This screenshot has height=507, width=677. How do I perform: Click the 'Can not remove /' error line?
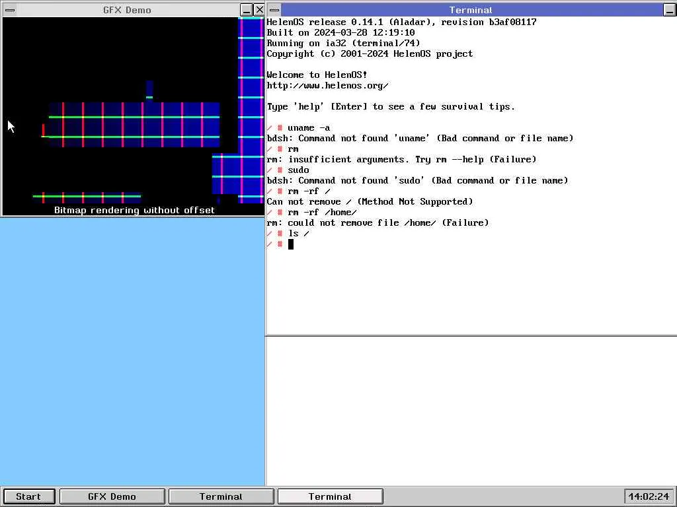[x=370, y=201]
